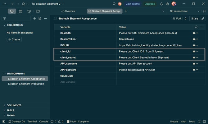Open the top-left menu chevron

[x=5, y=4]
